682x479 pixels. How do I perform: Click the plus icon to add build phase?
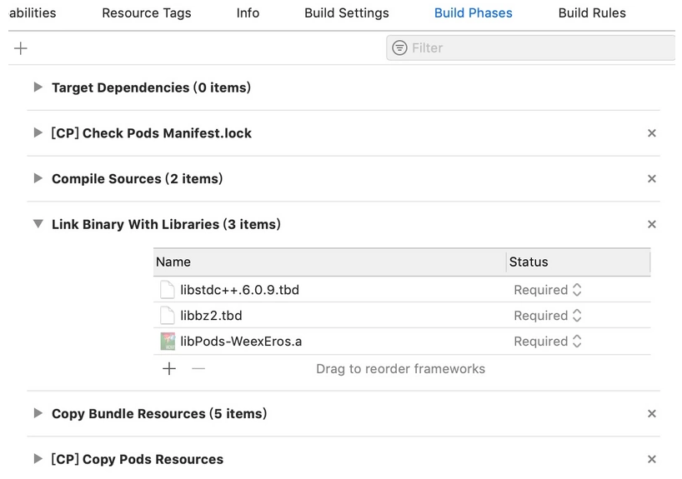click(x=21, y=48)
